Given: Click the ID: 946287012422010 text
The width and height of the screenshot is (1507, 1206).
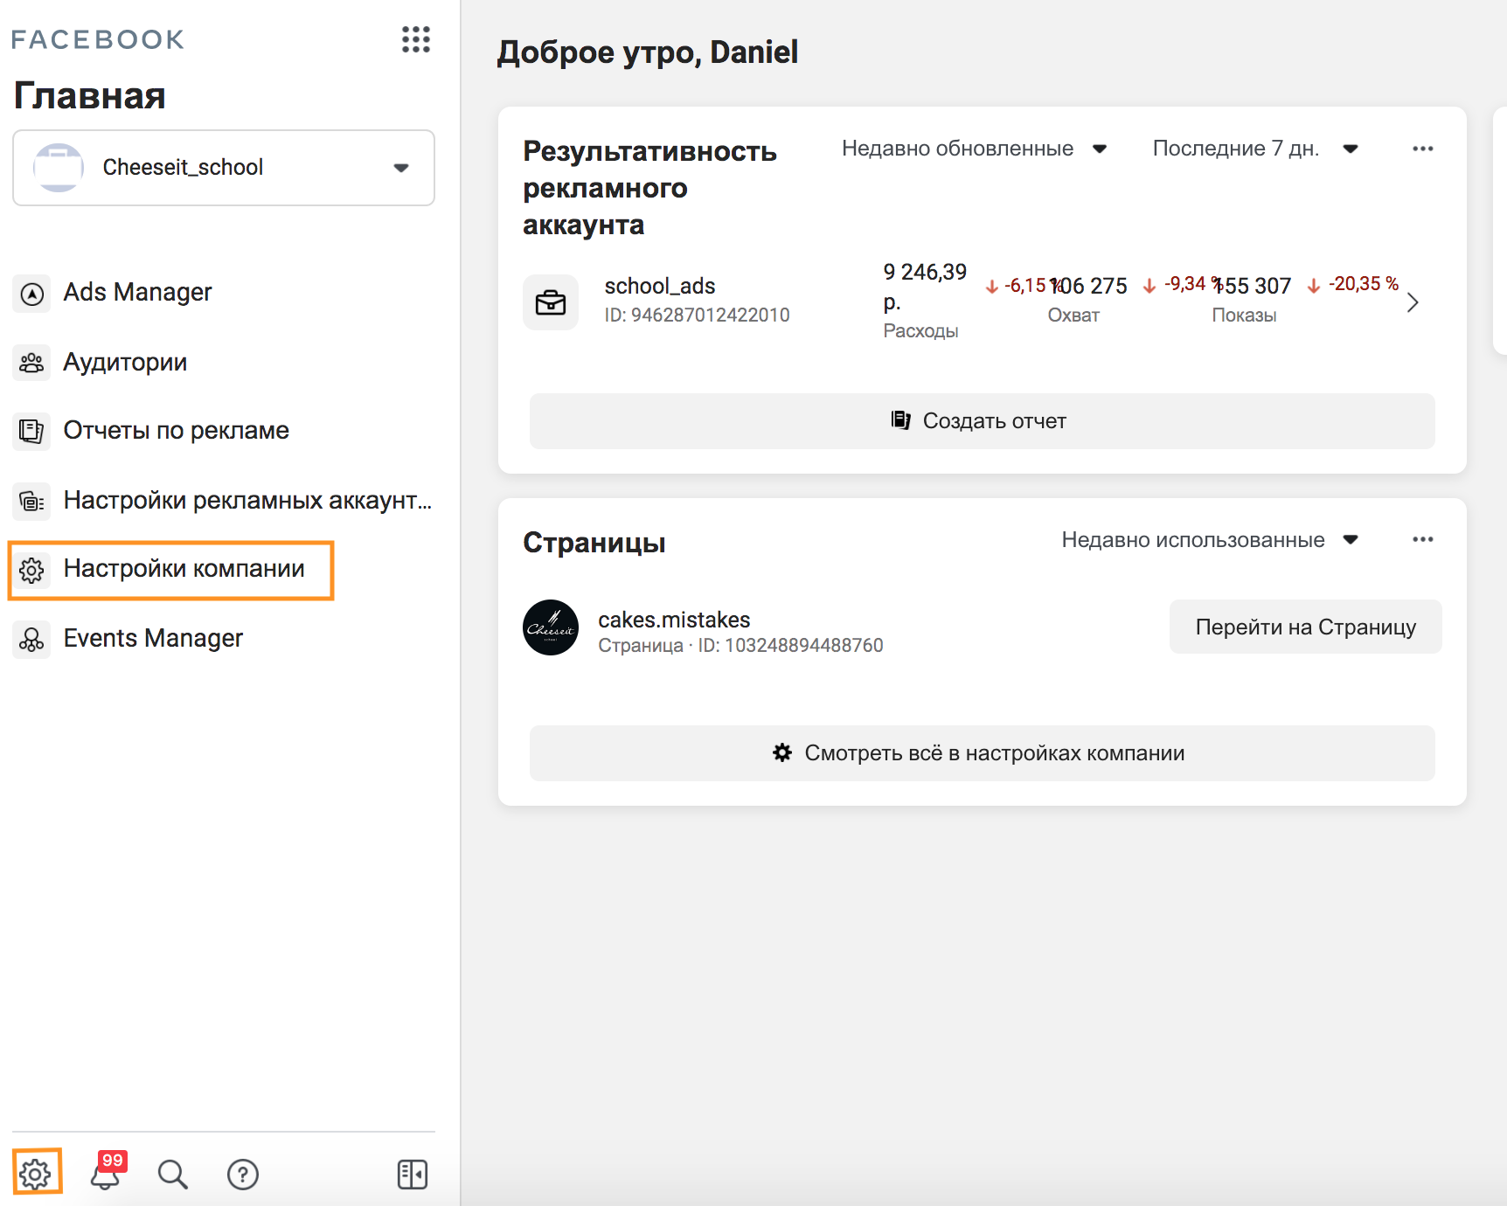Looking at the screenshot, I should tap(697, 315).
